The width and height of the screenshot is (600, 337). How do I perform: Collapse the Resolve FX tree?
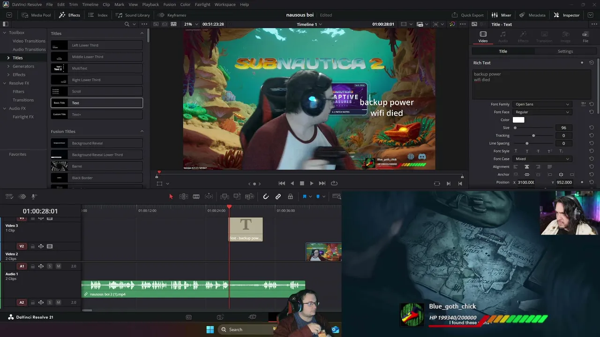pos(5,83)
